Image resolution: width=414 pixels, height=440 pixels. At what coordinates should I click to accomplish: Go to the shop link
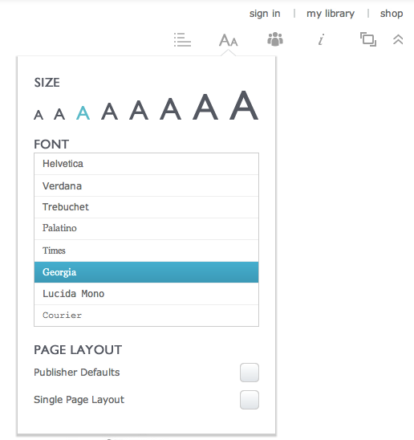392,14
